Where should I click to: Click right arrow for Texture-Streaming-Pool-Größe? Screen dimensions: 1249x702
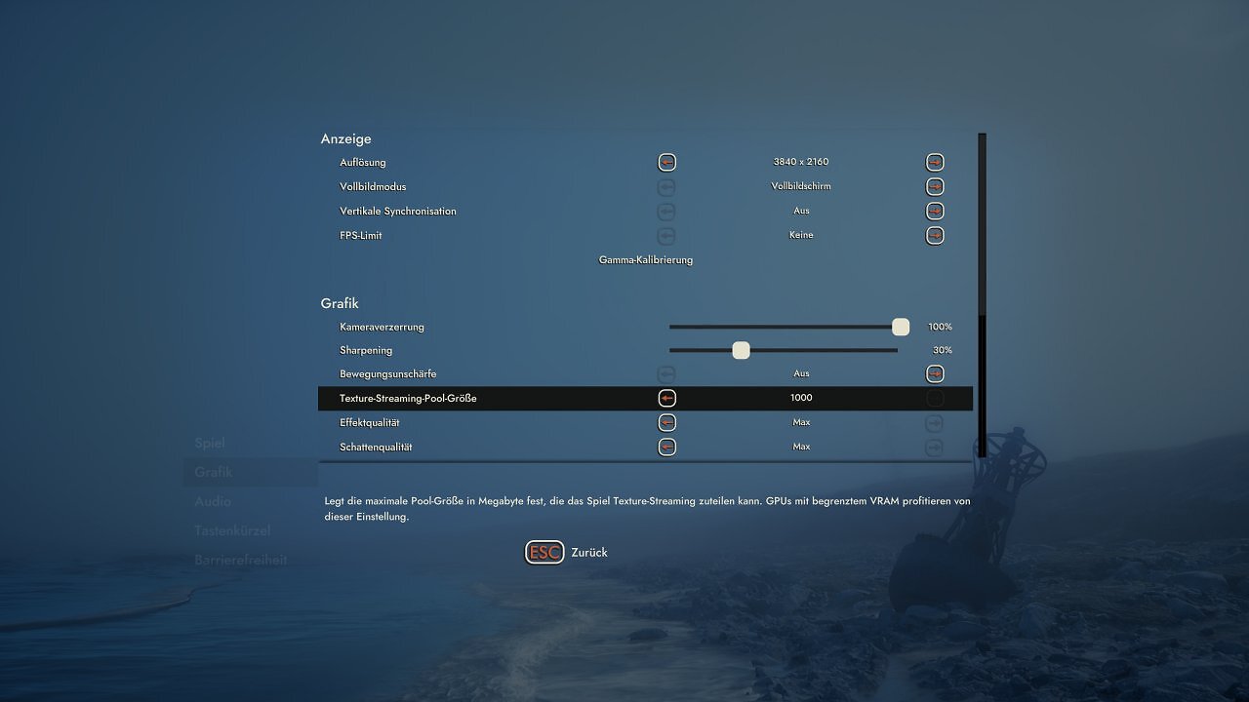pos(935,399)
